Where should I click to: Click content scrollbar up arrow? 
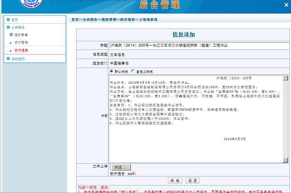285,78
